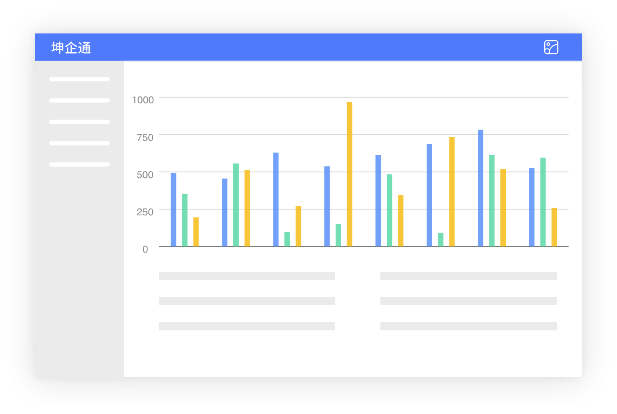Select the second sidebar menu item
The height and width of the screenshot is (414, 617).
coord(79,100)
